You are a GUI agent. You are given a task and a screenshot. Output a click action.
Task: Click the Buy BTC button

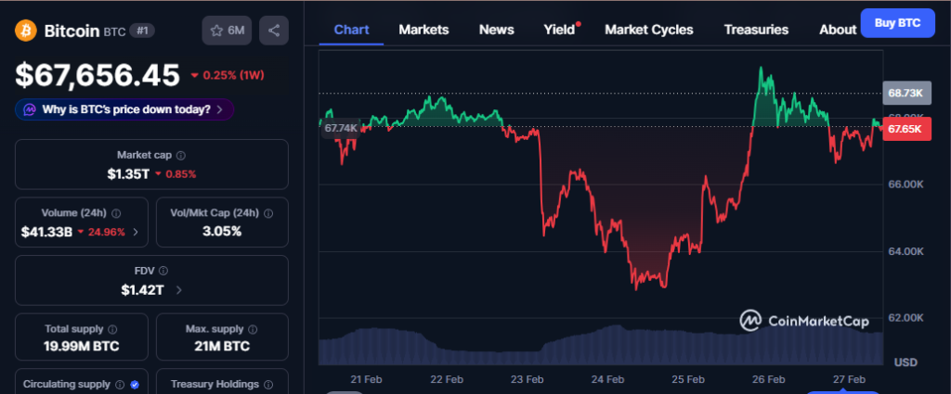[897, 22]
